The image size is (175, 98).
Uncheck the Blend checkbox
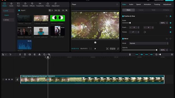click(123, 39)
